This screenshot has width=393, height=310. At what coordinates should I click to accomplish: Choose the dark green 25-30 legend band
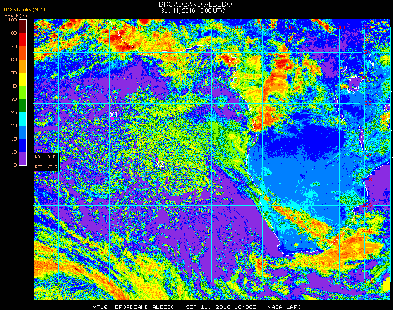[23, 106]
